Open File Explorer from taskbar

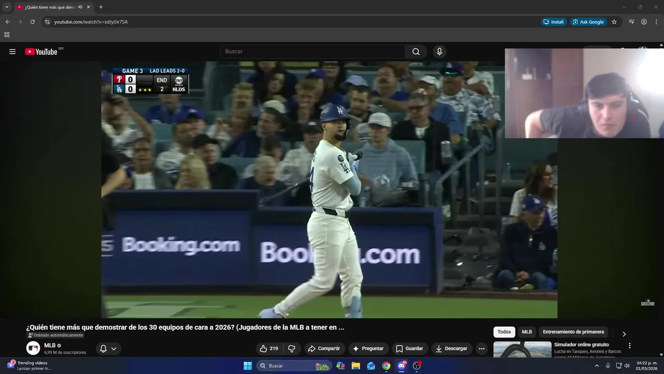coord(356,366)
